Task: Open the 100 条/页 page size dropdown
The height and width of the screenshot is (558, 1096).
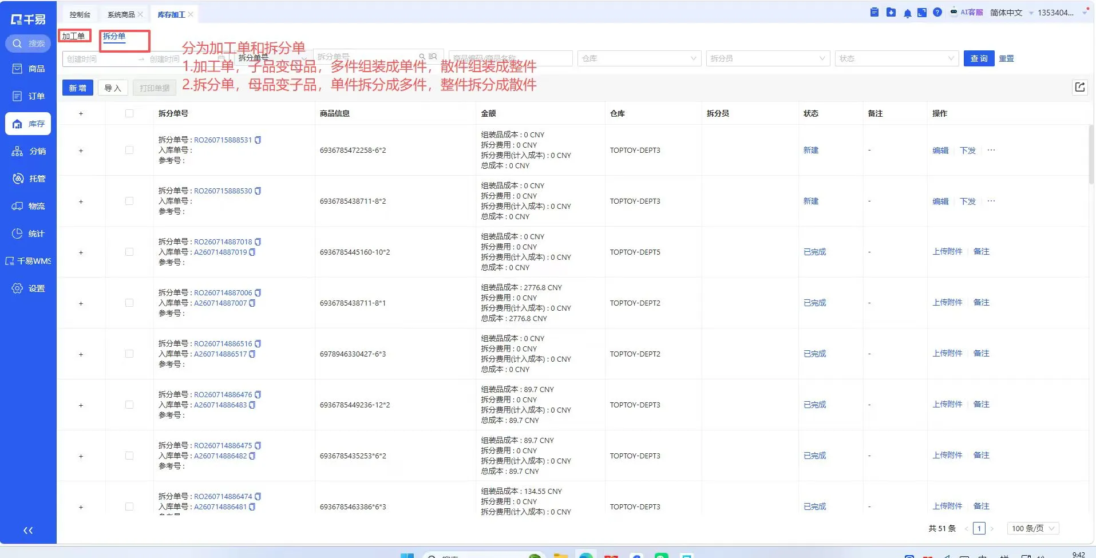Action: pos(1033,528)
